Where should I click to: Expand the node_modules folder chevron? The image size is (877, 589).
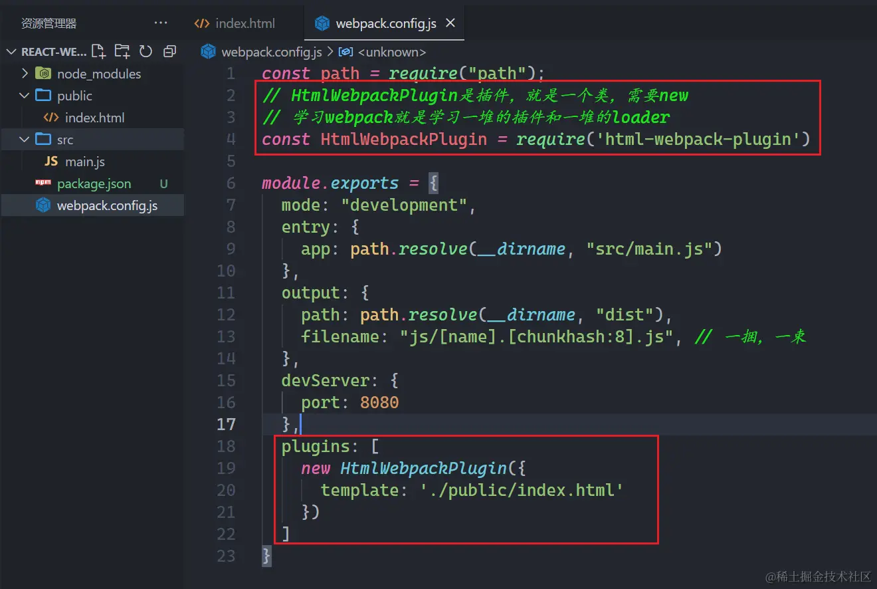tap(25, 73)
